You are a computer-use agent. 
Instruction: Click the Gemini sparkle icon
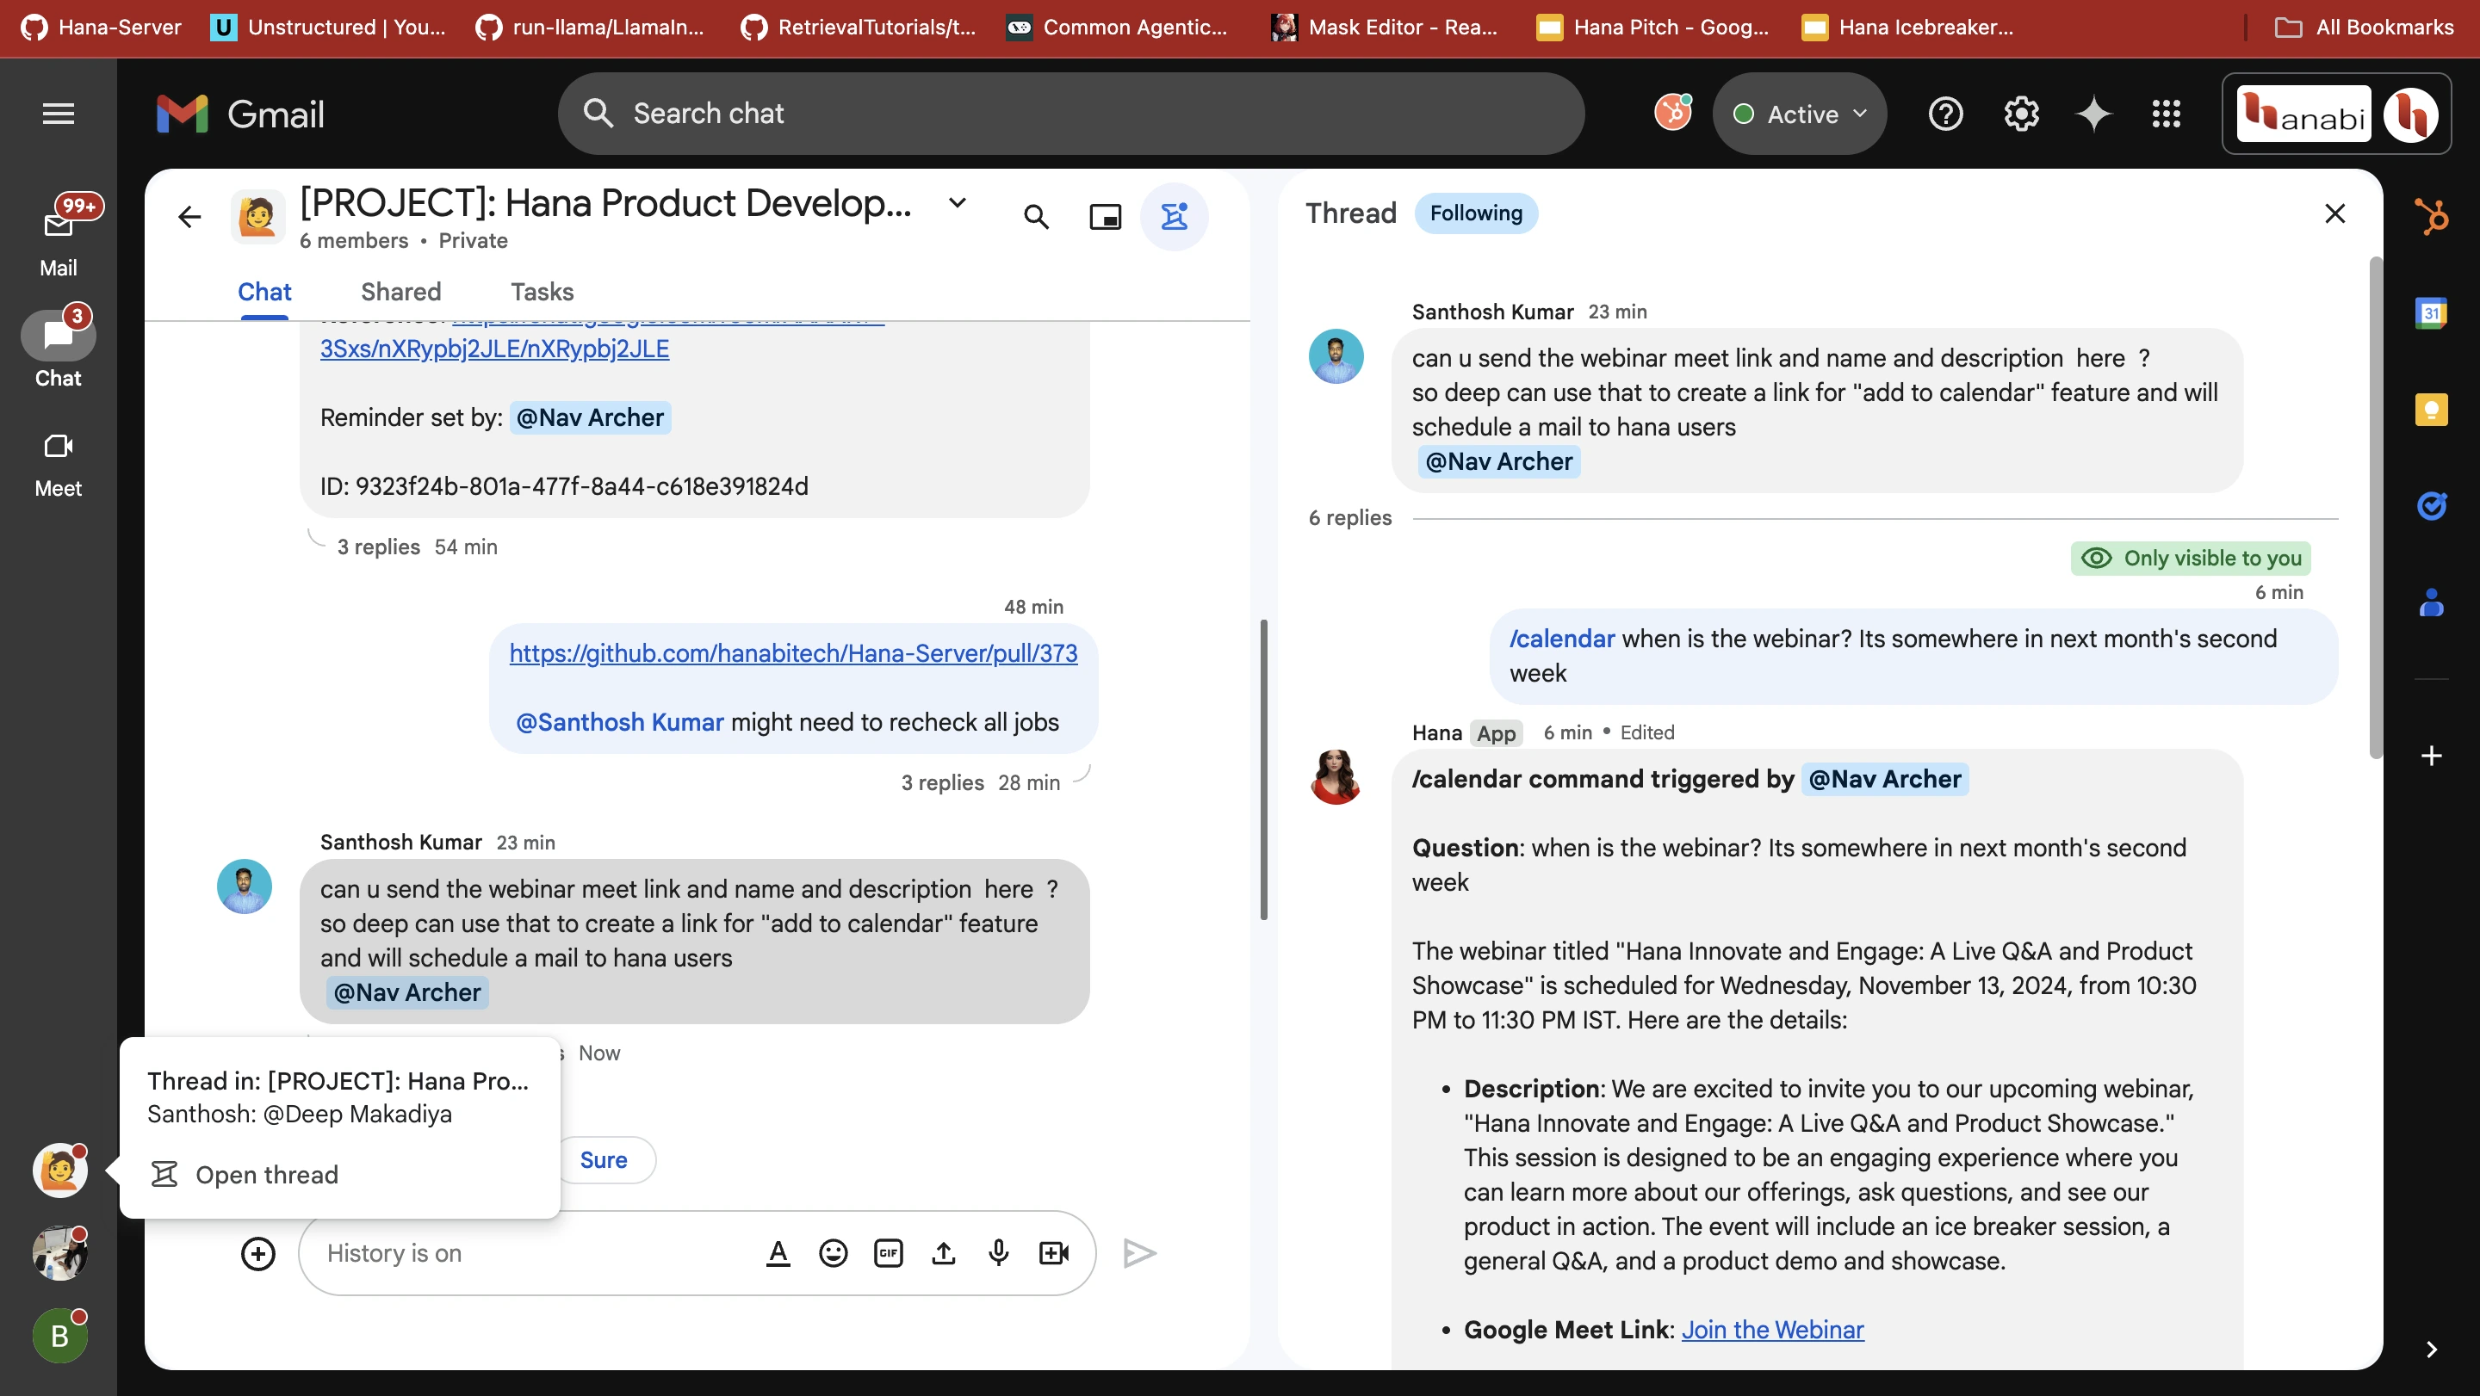(x=2093, y=114)
